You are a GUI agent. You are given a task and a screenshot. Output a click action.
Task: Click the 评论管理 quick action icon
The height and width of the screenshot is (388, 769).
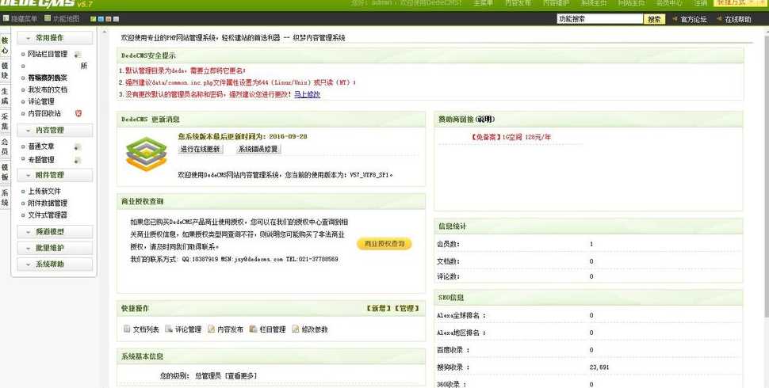[169, 329]
